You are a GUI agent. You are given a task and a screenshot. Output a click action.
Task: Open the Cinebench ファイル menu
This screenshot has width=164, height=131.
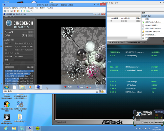coord(6,17)
